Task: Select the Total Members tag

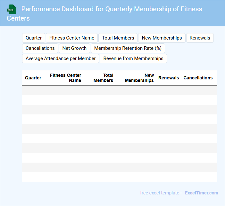Action: (x=118, y=38)
